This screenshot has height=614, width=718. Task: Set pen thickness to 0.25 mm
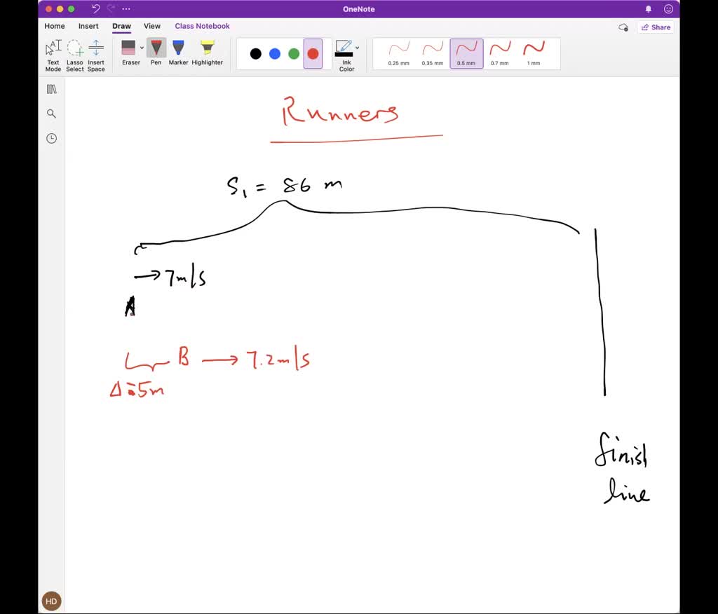(399, 53)
